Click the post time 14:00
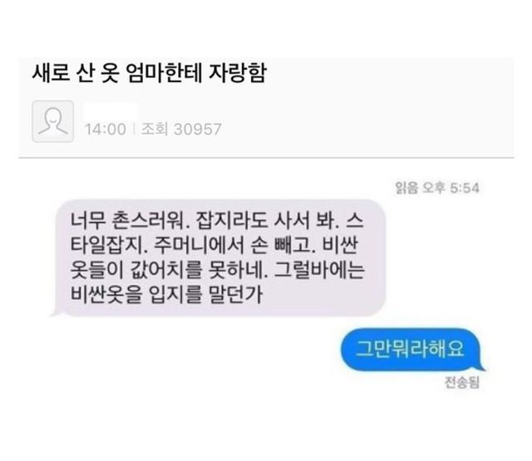 (106, 130)
